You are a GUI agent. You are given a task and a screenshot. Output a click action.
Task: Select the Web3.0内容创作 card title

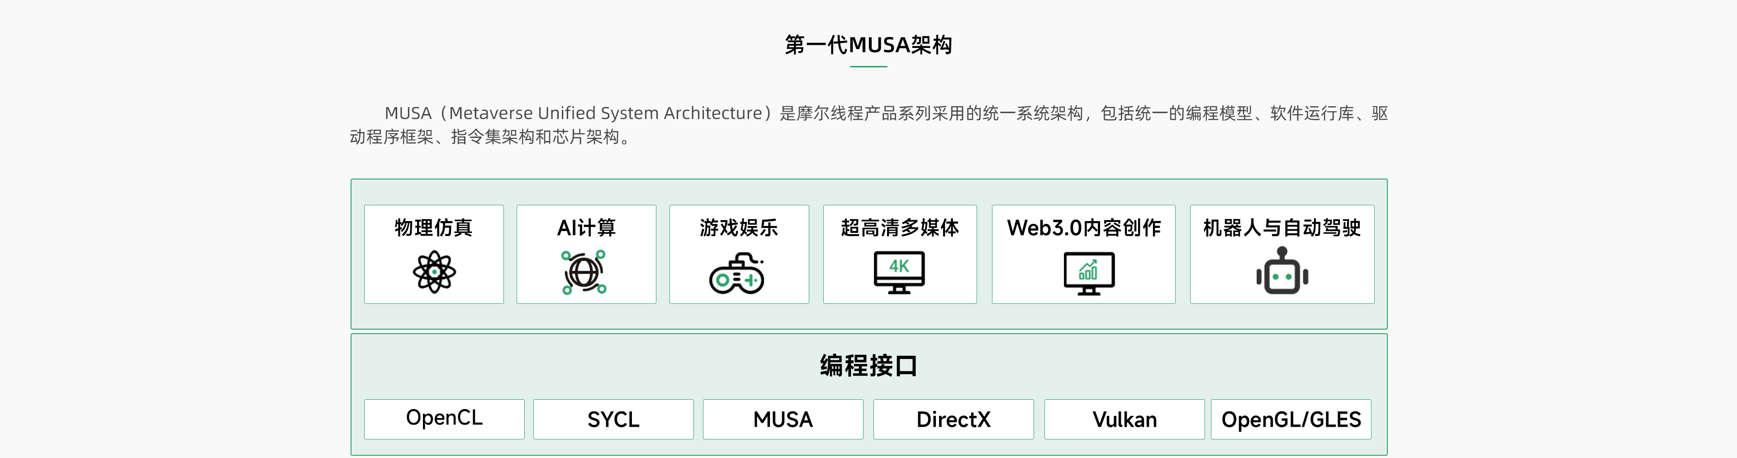(x=1084, y=228)
